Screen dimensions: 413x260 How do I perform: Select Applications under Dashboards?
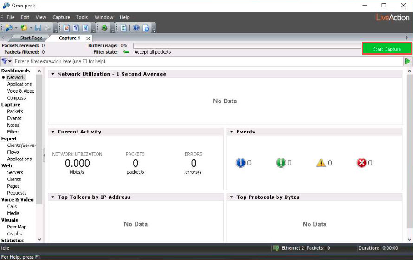pyautogui.click(x=19, y=84)
